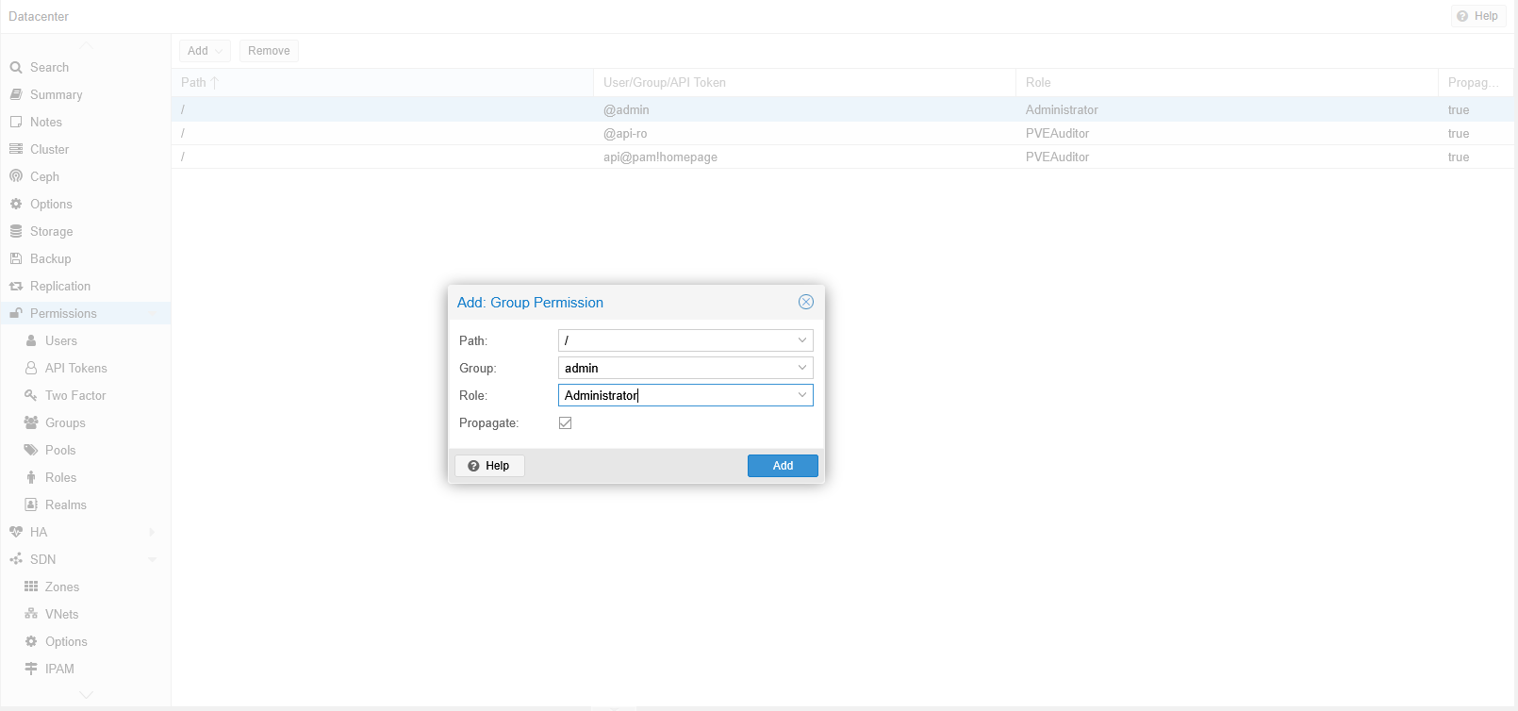The image size is (1518, 711).
Task: Expand the HA section arrow
Action: point(153,533)
